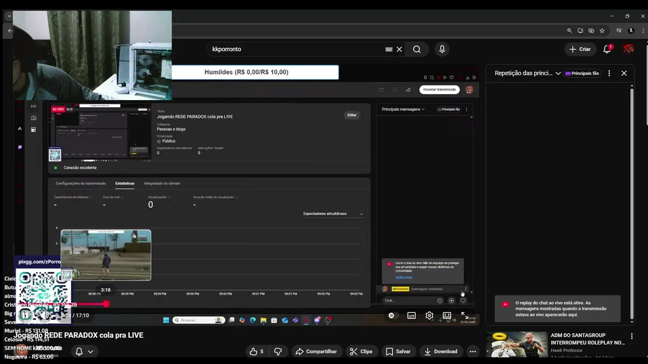Open the browser profile L icon
Image resolution: width=648 pixels, height=364 pixels.
(x=631, y=30)
